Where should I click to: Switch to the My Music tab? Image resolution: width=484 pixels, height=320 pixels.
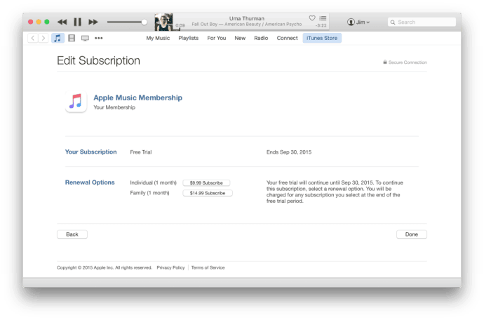(158, 38)
